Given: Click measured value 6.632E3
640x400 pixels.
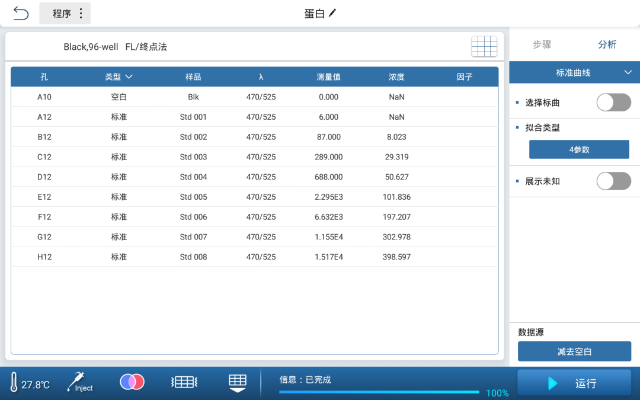Looking at the screenshot, I should click(x=328, y=217).
